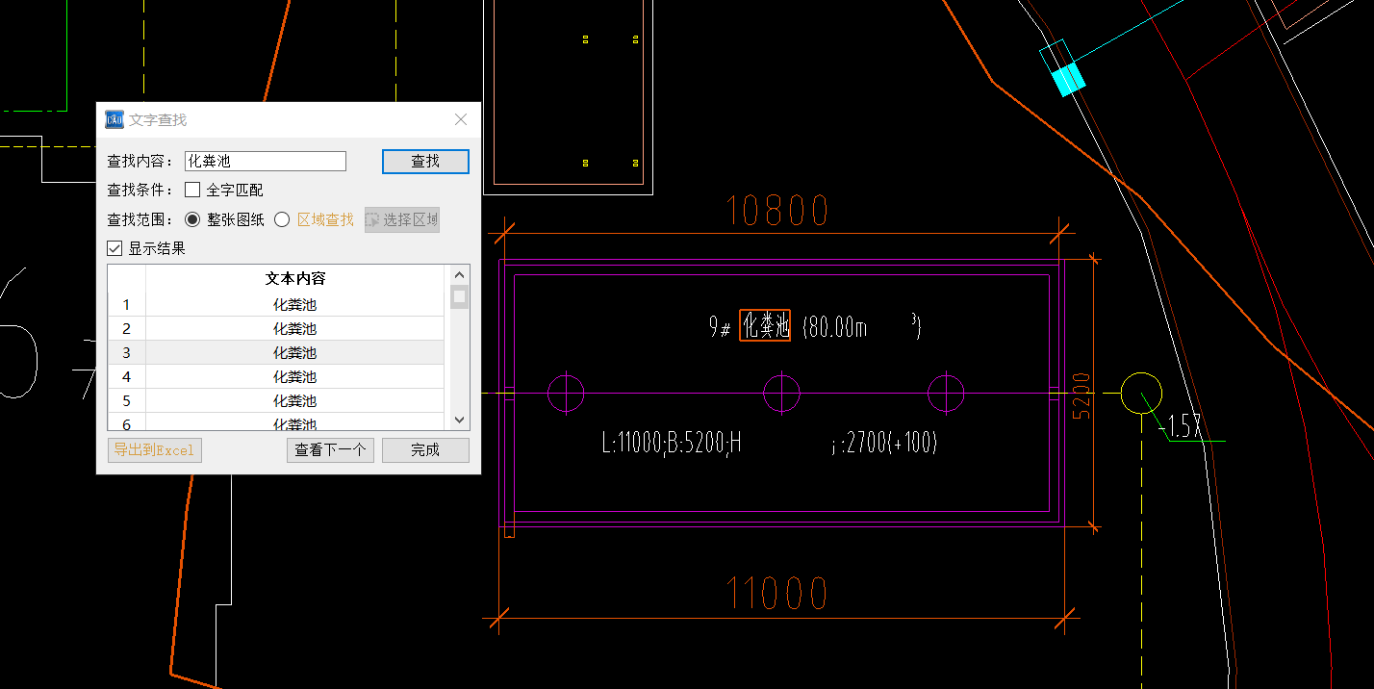Select the 区域查找 radio option
Image resolution: width=1374 pixels, height=689 pixels.
click(282, 219)
